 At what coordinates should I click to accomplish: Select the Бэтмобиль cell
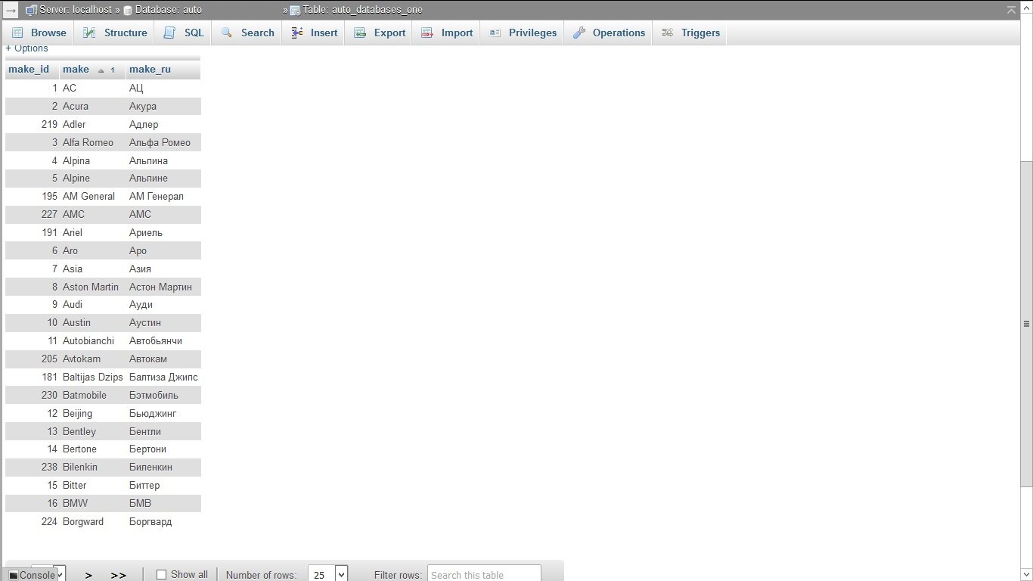click(163, 396)
